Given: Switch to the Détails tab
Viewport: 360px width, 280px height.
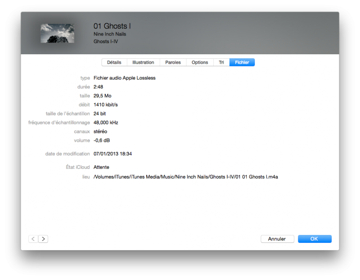Looking at the screenshot, I should pyautogui.click(x=114, y=62).
